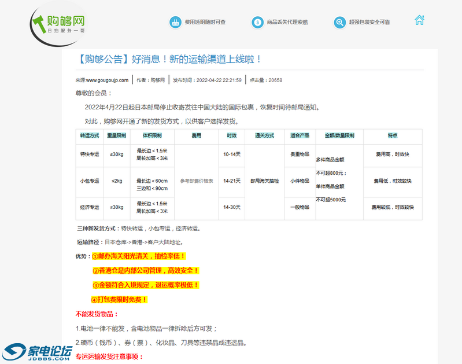Click 费用透明随时可查 header text
Viewport: 462px width, 364px height.
(x=205, y=22)
